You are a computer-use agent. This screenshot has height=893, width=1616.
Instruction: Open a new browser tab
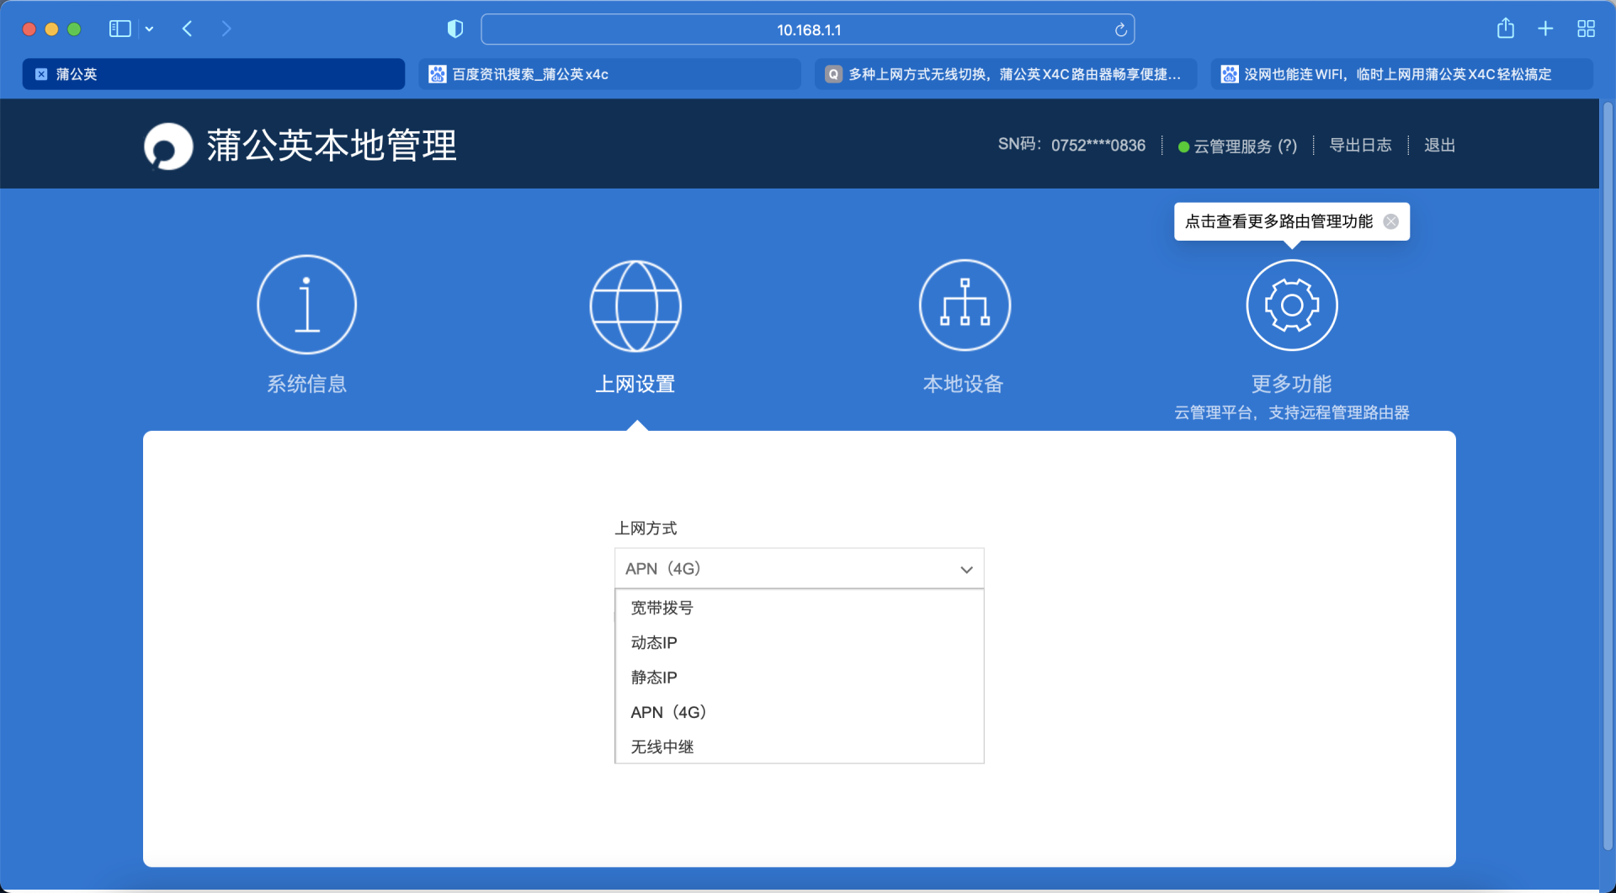pos(1545,29)
